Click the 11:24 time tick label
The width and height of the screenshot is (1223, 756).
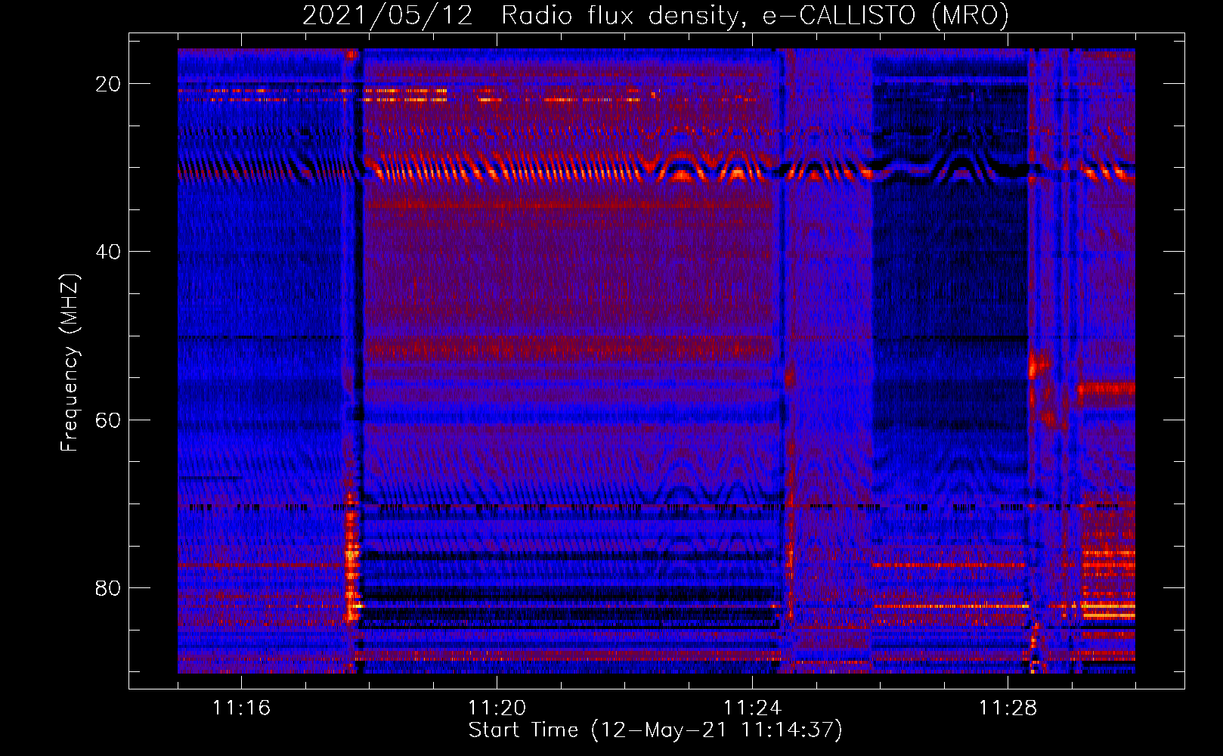[x=752, y=708]
